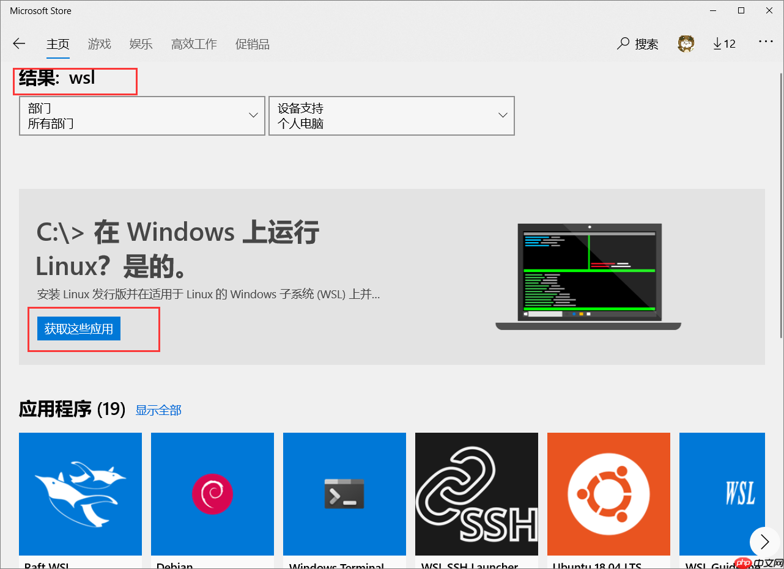View the 12 pending downloads
This screenshot has height=569, width=784.
tap(724, 43)
